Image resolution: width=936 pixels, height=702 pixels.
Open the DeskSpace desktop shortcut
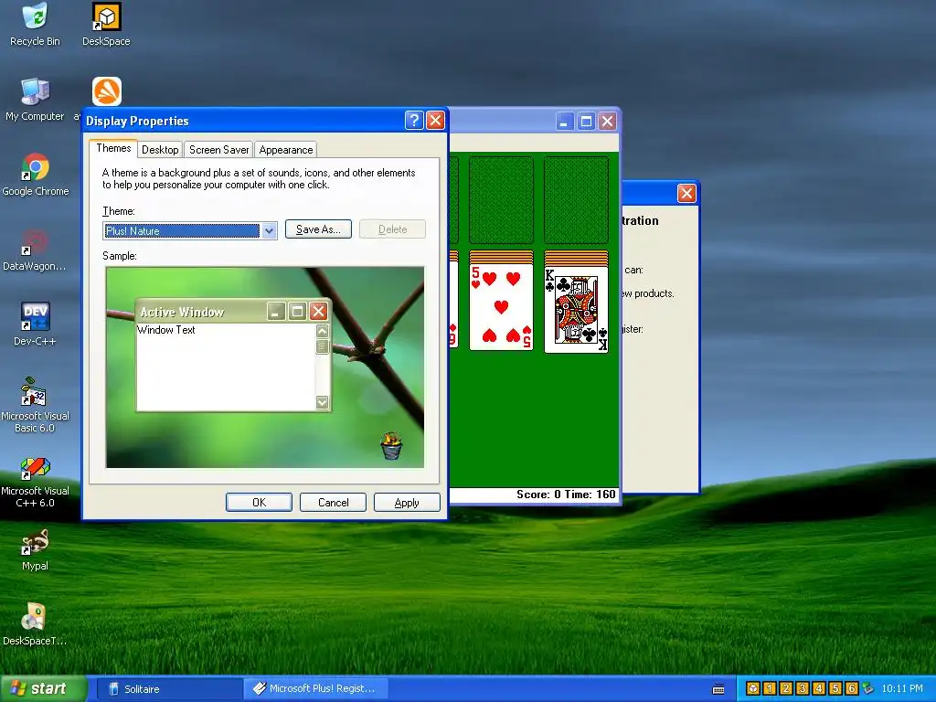106,25
